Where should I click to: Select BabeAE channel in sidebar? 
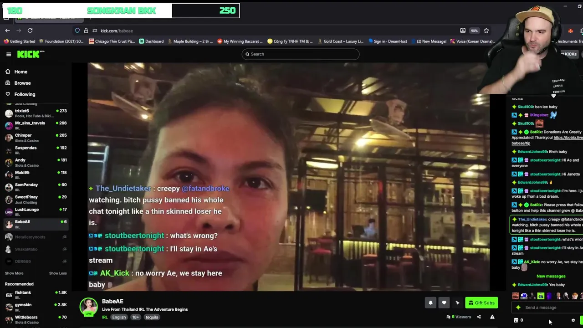click(36, 224)
